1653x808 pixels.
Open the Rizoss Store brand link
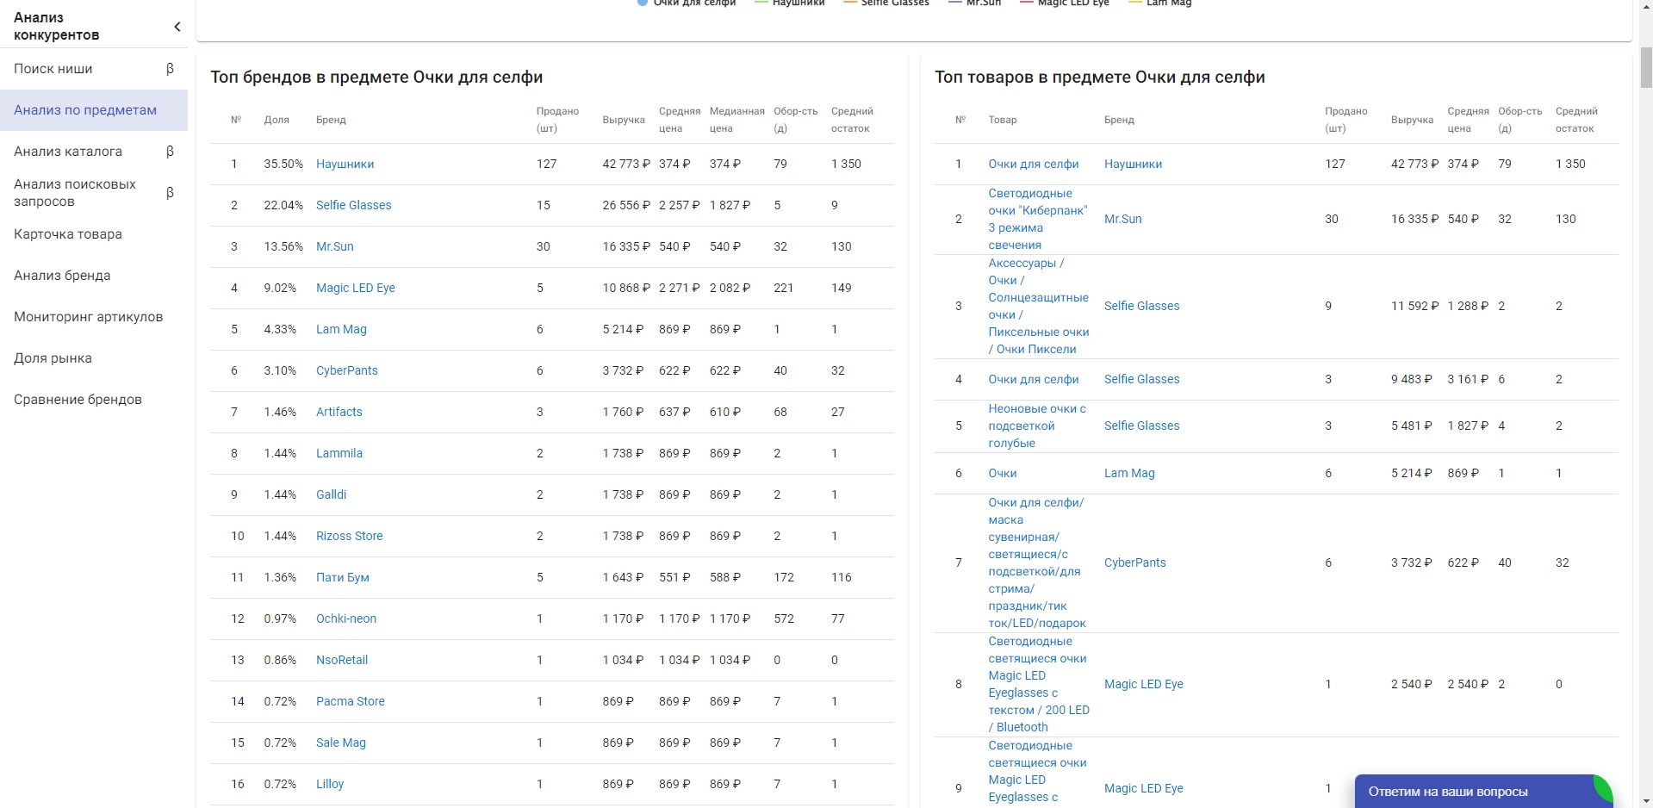point(349,536)
